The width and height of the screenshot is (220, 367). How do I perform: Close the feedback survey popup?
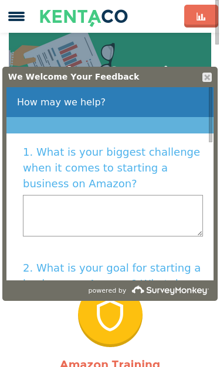pyautogui.click(x=207, y=77)
